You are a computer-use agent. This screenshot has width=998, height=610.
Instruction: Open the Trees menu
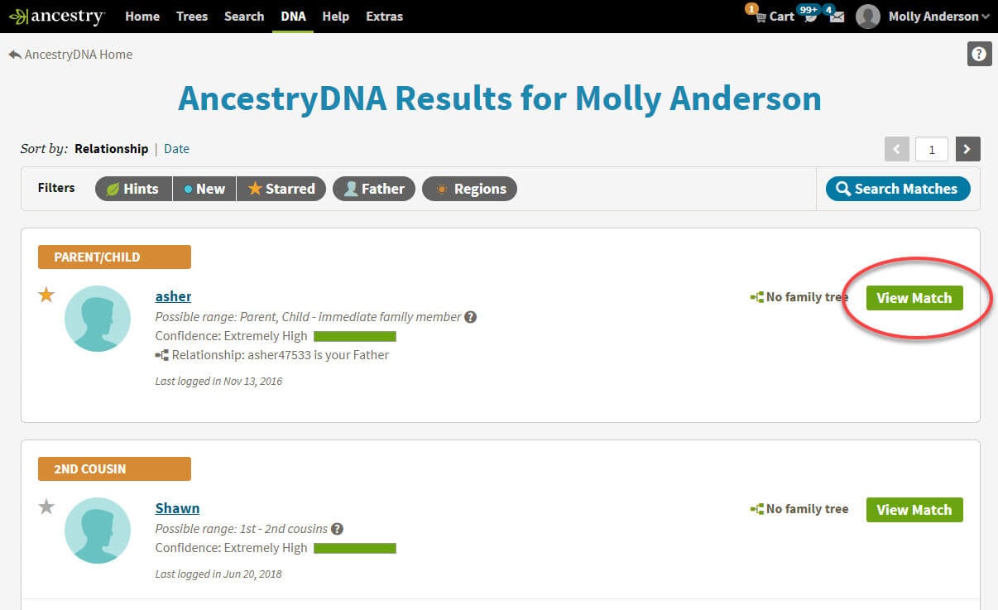192,17
